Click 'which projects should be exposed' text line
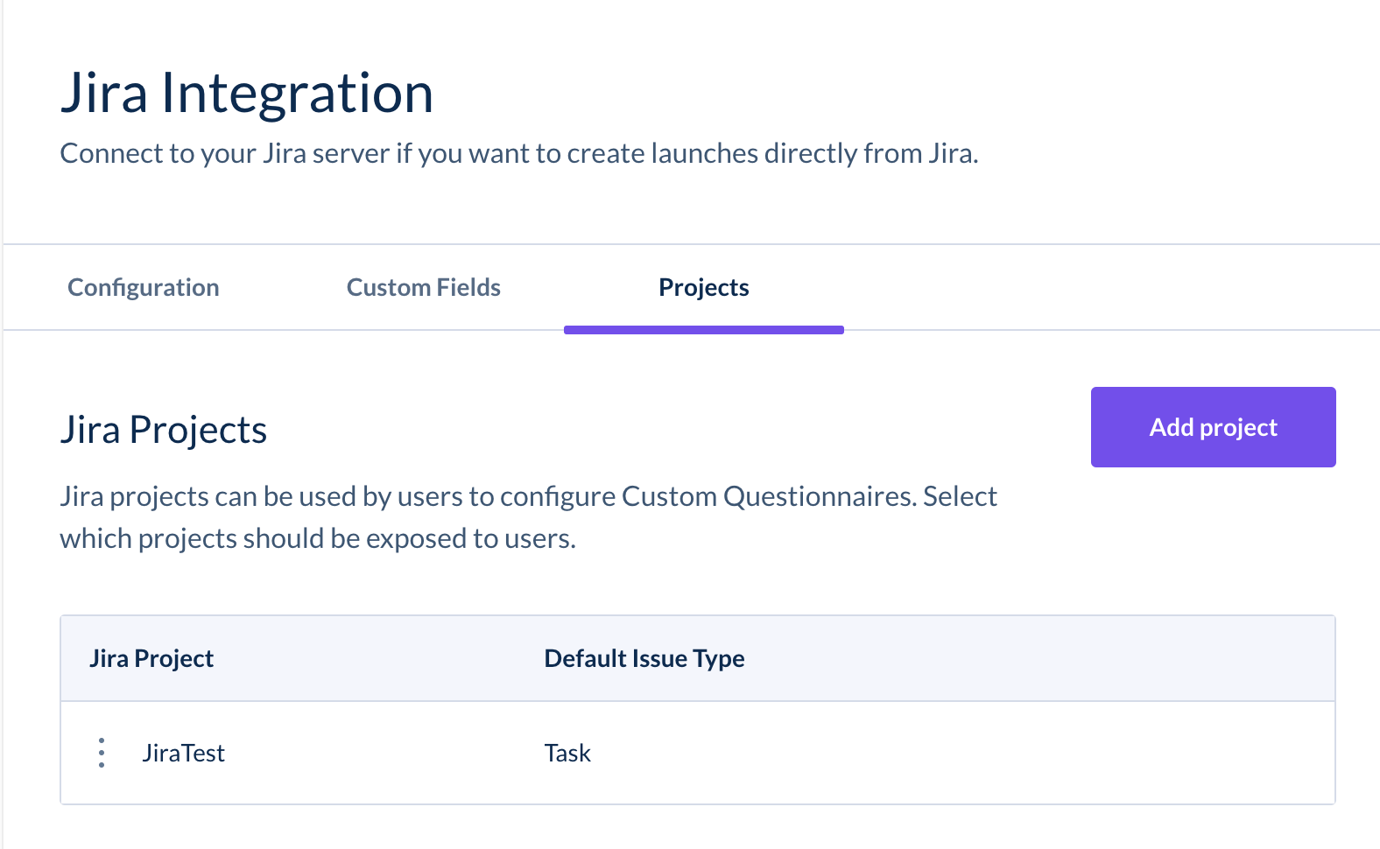The image size is (1380, 849). tap(318, 539)
